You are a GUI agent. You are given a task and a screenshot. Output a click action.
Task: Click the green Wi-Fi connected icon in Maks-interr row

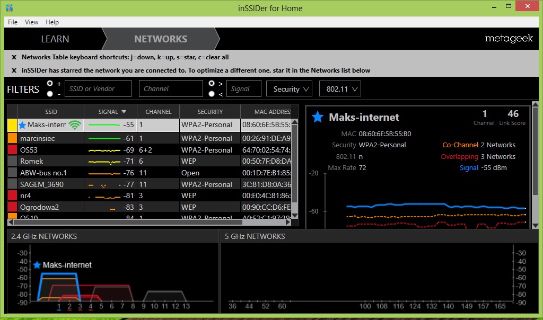pyautogui.click(x=74, y=125)
